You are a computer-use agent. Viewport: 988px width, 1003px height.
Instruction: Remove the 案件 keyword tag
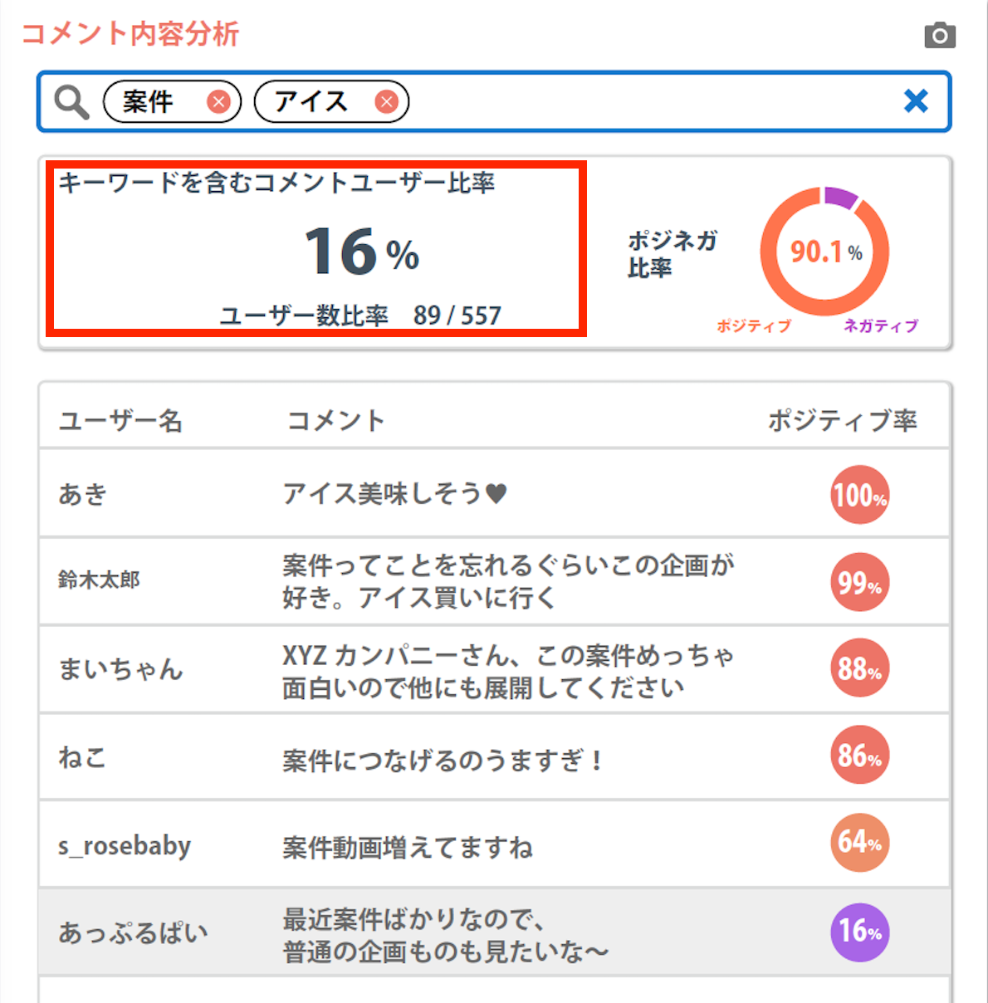tap(218, 102)
